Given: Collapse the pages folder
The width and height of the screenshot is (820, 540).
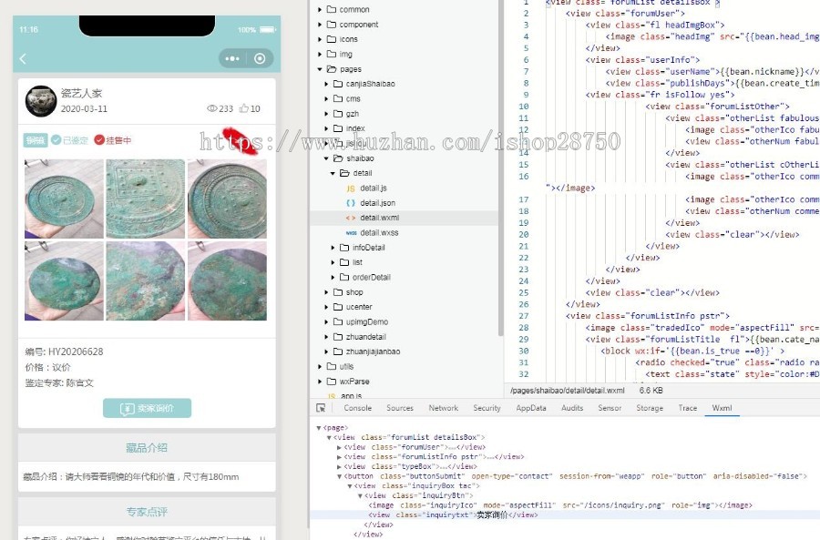Looking at the screenshot, I should (x=320, y=69).
